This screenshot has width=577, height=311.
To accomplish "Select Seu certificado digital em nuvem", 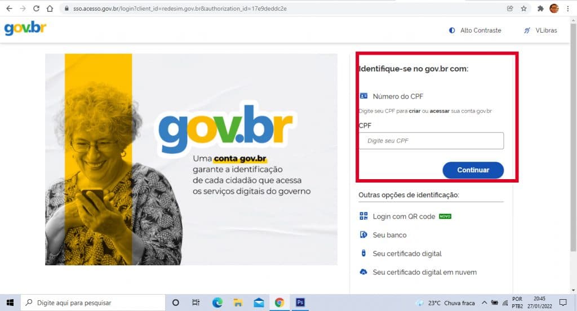I will click(x=425, y=272).
